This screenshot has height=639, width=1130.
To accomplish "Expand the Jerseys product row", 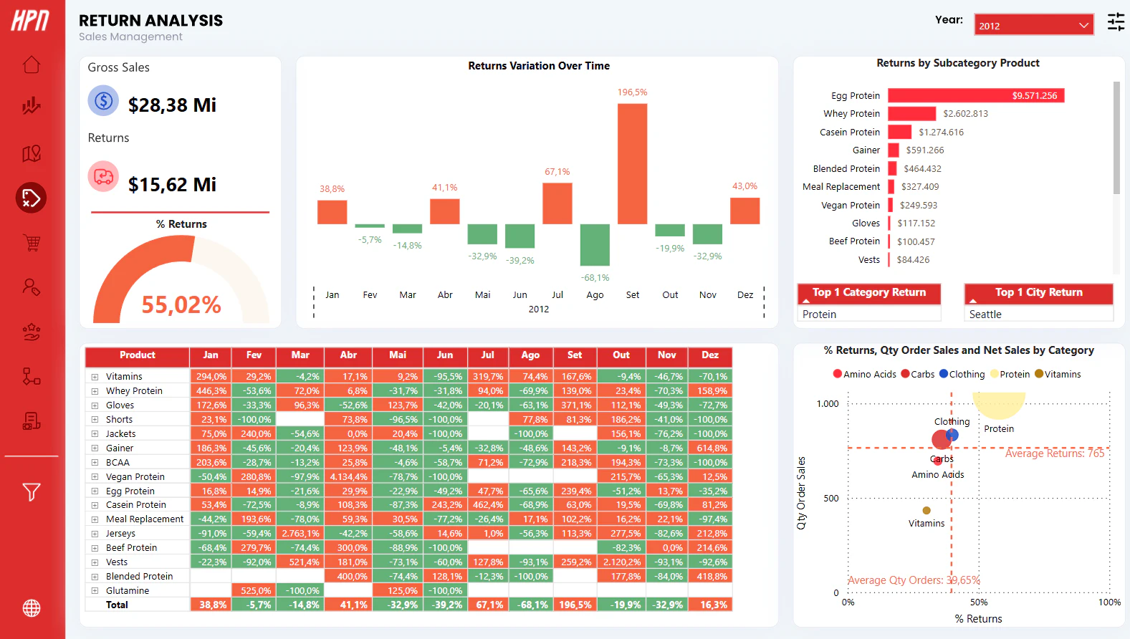I will click(94, 534).
